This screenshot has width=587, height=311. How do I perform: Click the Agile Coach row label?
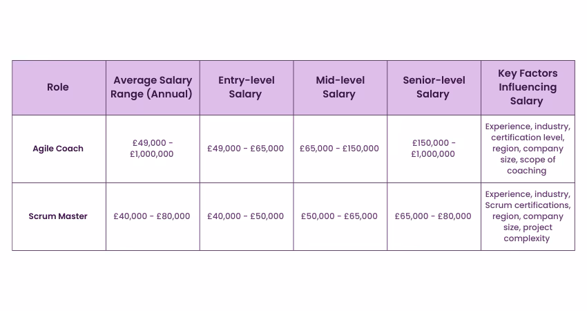[58, 149]
